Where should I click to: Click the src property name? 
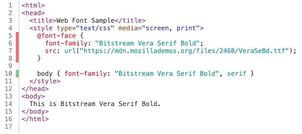(x=50, y=51)
